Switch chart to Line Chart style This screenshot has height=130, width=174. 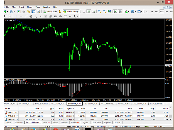pyautogui.click(x=94, y=11)
